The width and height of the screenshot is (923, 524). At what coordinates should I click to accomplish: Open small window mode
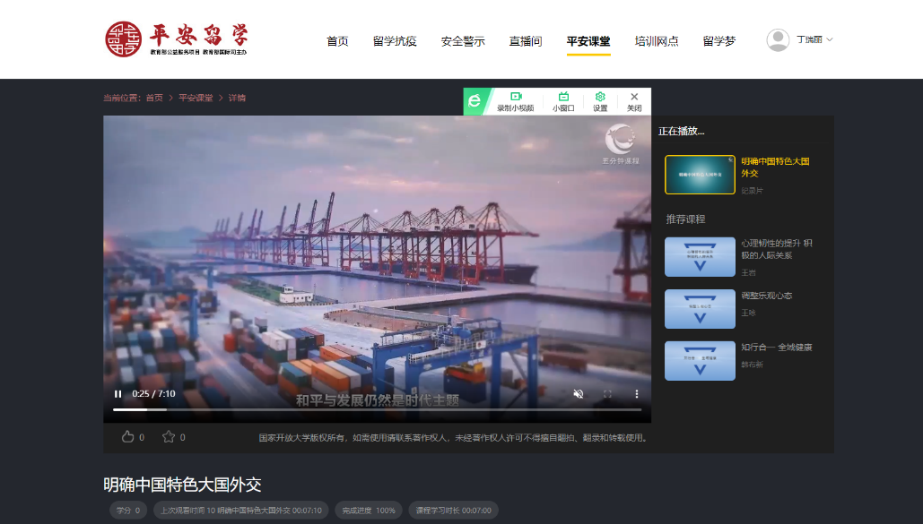[x=563, y=101]
